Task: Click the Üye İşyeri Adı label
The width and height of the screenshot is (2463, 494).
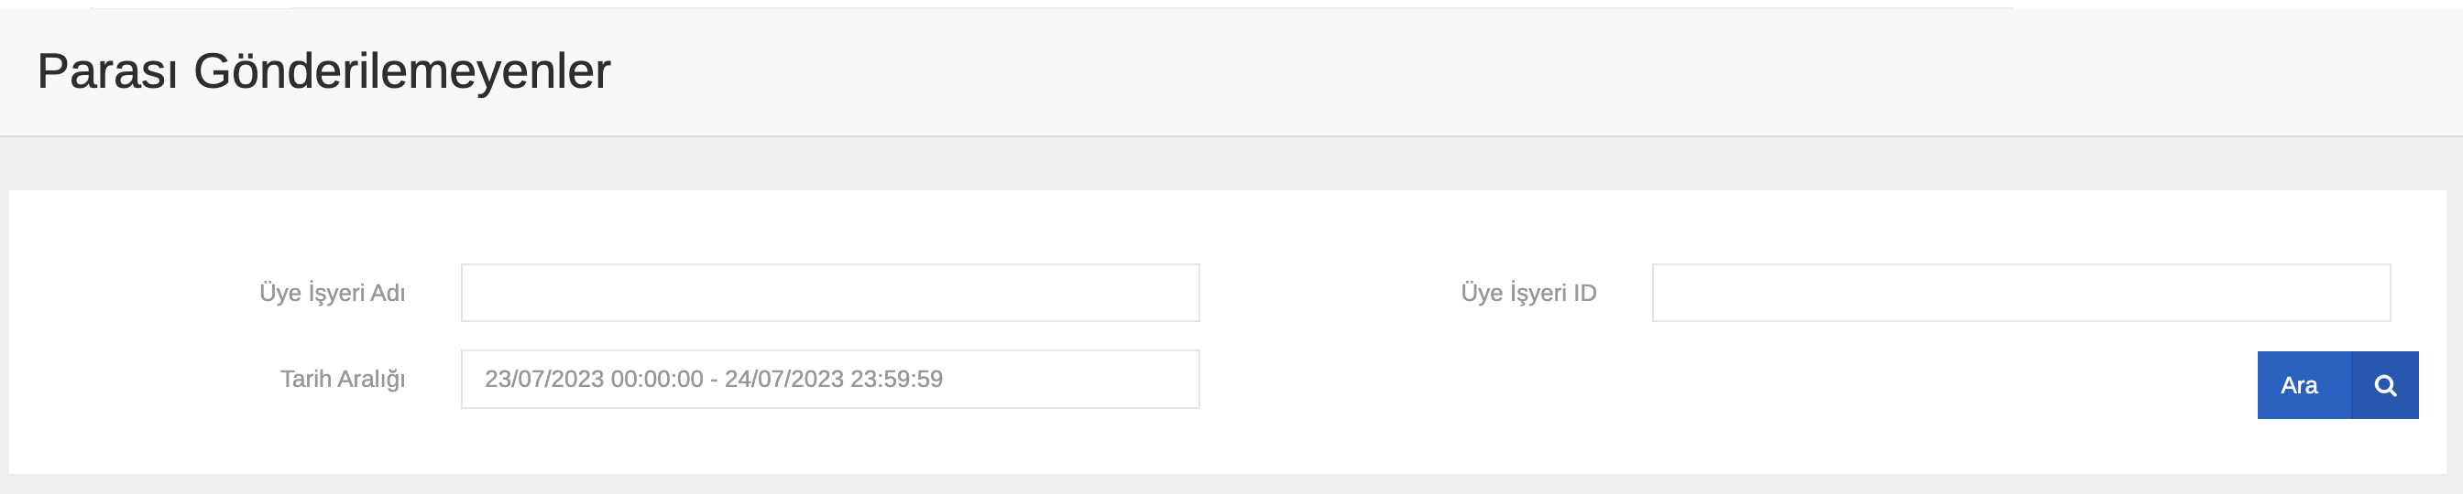Action: click(x=332, y=293)
